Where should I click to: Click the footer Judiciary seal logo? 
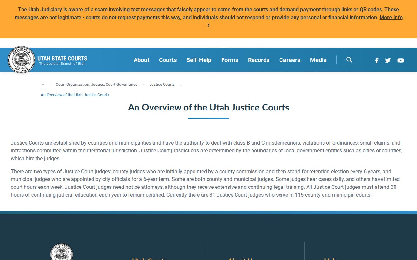(62, 252)
